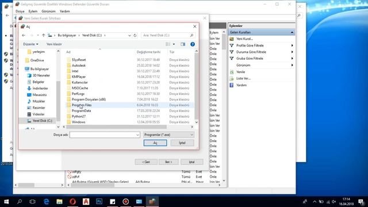The width and height of the screenshot is (368, 207).
Task: Open taskbar search icon
Action: tap(20, 201)
